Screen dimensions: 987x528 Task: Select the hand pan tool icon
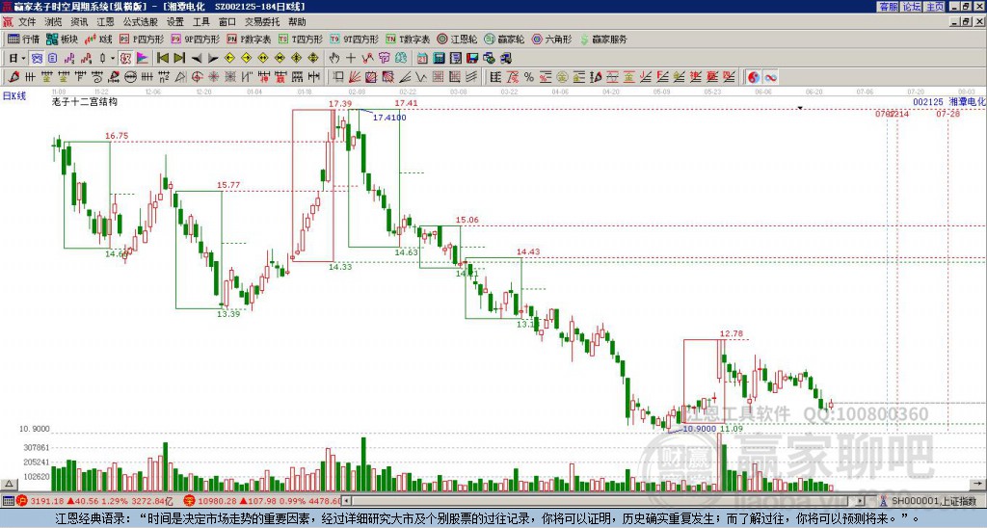click(x=334, y=58)
